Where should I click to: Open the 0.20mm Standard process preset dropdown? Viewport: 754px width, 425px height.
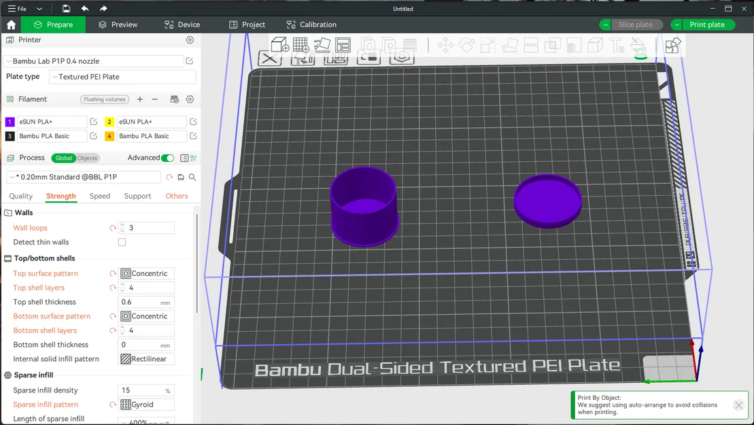coord(84,177)
